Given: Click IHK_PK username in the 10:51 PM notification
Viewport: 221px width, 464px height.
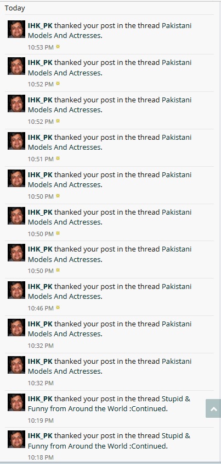Looking at the screenshot, I should point(40,137).
